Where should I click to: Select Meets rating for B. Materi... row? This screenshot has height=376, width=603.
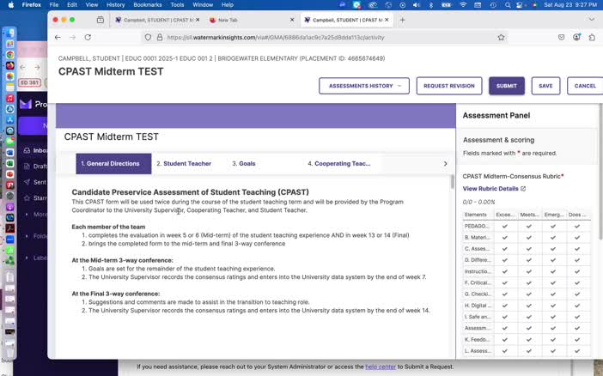[529, 238]
